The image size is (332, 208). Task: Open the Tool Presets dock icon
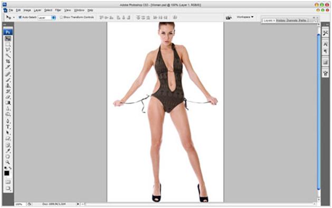point(326,33)
